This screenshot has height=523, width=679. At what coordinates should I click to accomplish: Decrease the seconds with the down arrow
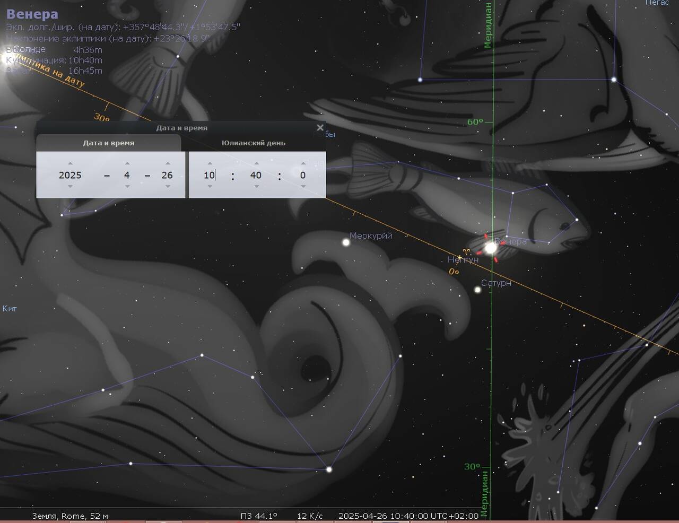tap(303, 187)
